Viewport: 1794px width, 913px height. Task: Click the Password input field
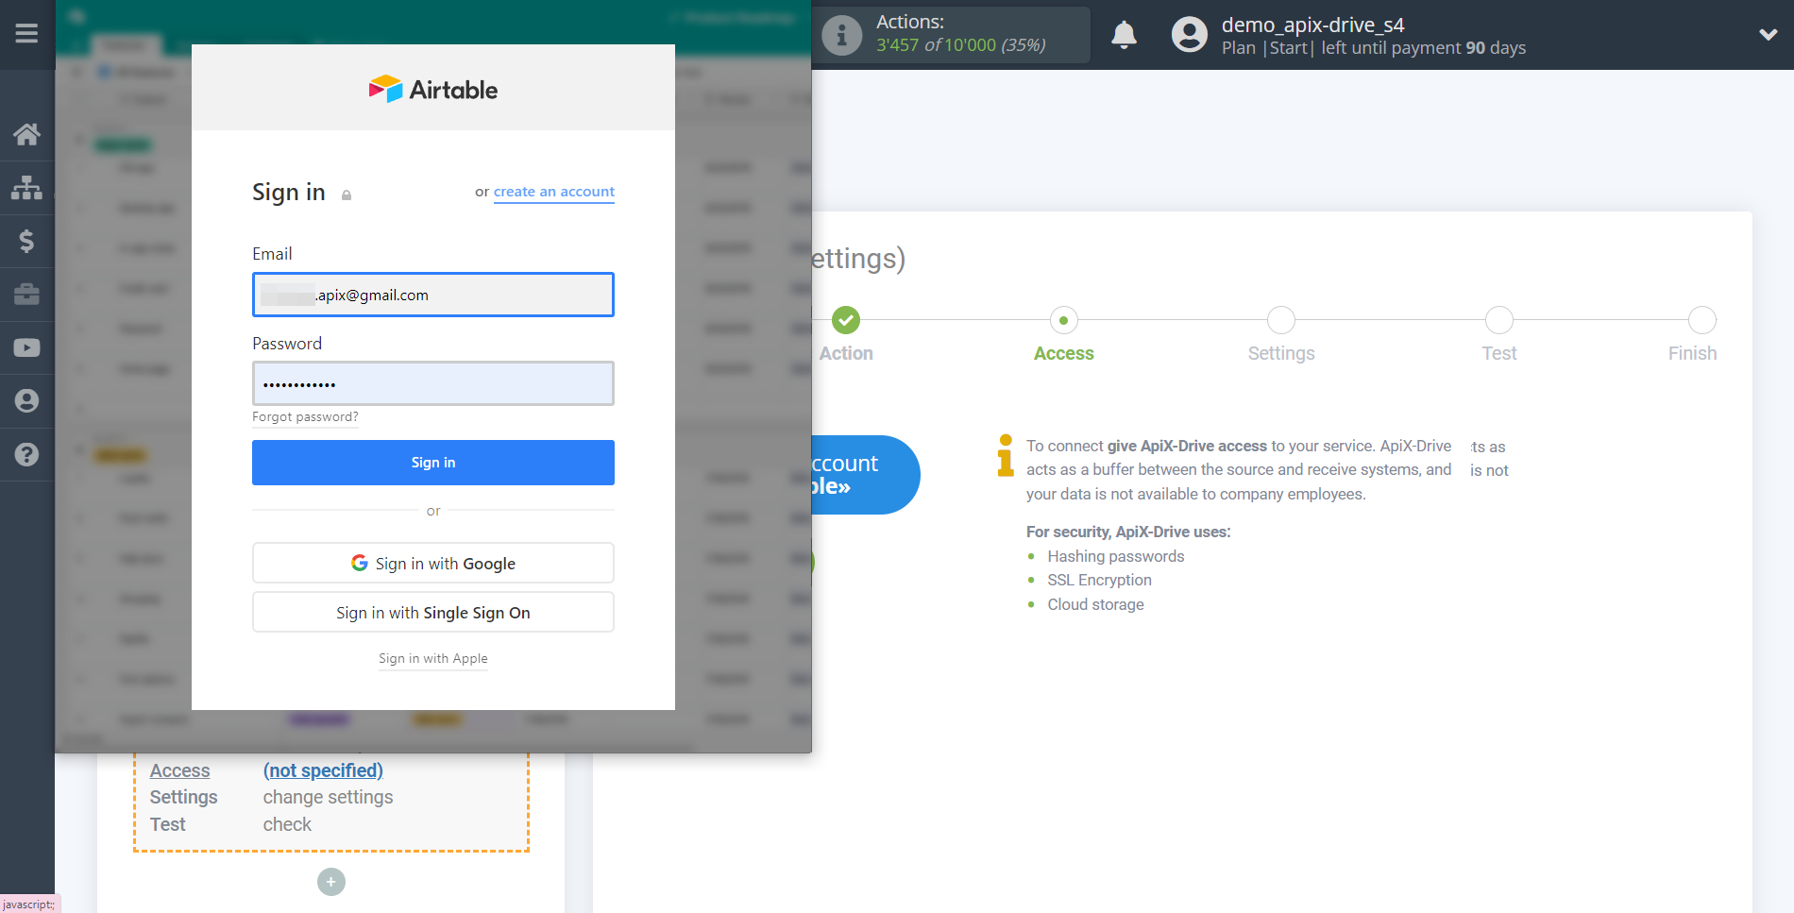[x=433, y=383]
